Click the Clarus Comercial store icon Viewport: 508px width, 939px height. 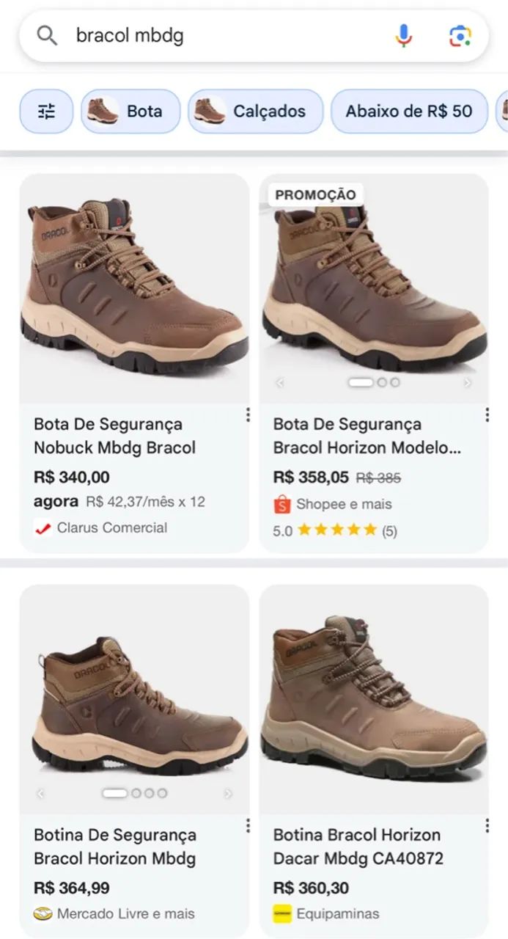42,527
